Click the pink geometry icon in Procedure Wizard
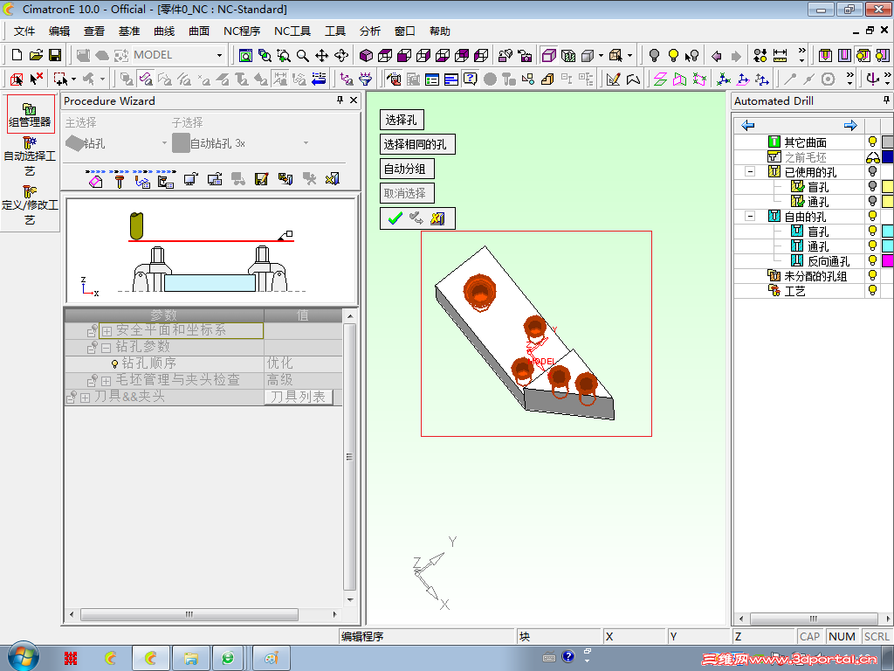The width and height of the screenshot is (894, 671). pos(96,181)
